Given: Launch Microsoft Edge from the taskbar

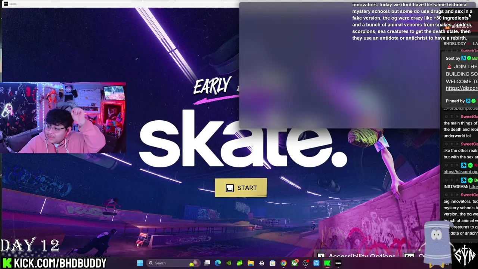Looking at the screenshot, I should click(218, 263).
